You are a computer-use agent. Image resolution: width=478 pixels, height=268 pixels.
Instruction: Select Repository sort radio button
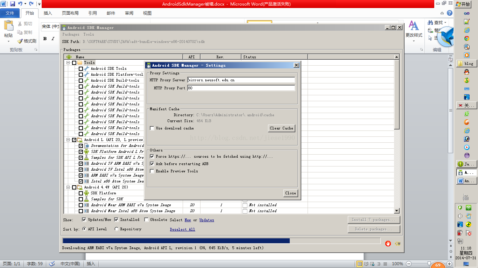[117, 229]
